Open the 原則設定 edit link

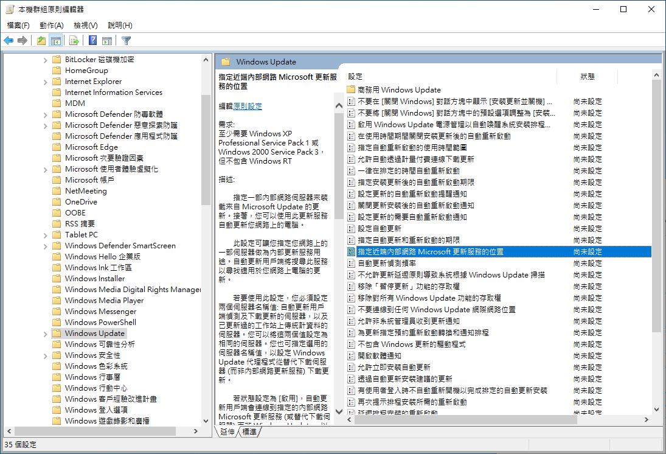248,106
